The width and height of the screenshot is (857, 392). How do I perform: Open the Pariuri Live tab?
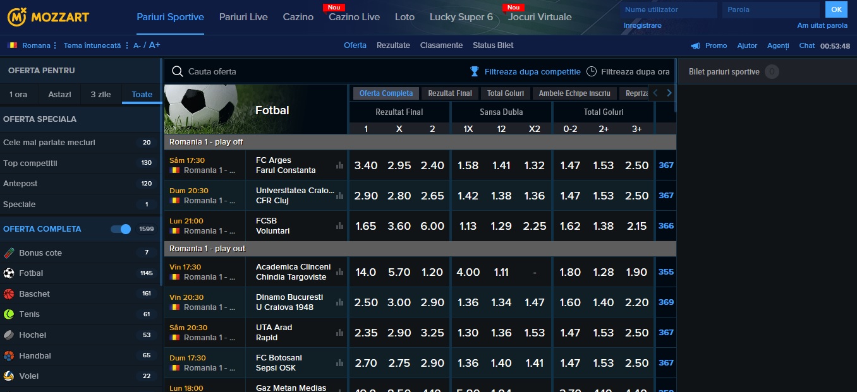[x=243, y=17]
